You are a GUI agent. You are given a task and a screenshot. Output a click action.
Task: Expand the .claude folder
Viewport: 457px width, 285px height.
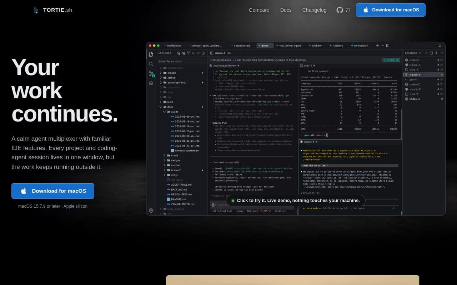click(181, 73)
